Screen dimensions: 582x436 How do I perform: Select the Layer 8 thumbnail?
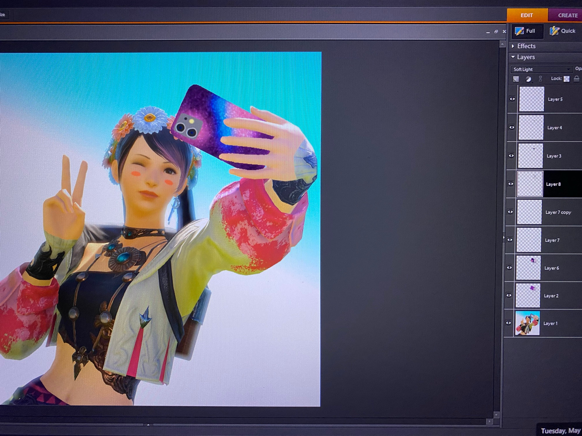(530, 184)
